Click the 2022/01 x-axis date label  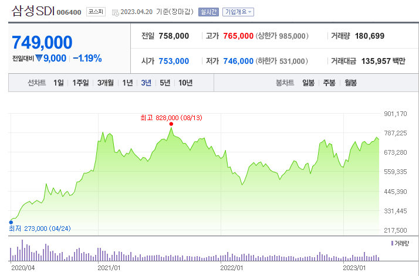tap(232, 268)
